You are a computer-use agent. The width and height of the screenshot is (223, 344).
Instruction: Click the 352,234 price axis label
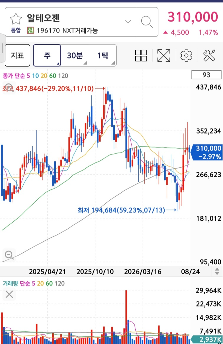pos(209,131)
